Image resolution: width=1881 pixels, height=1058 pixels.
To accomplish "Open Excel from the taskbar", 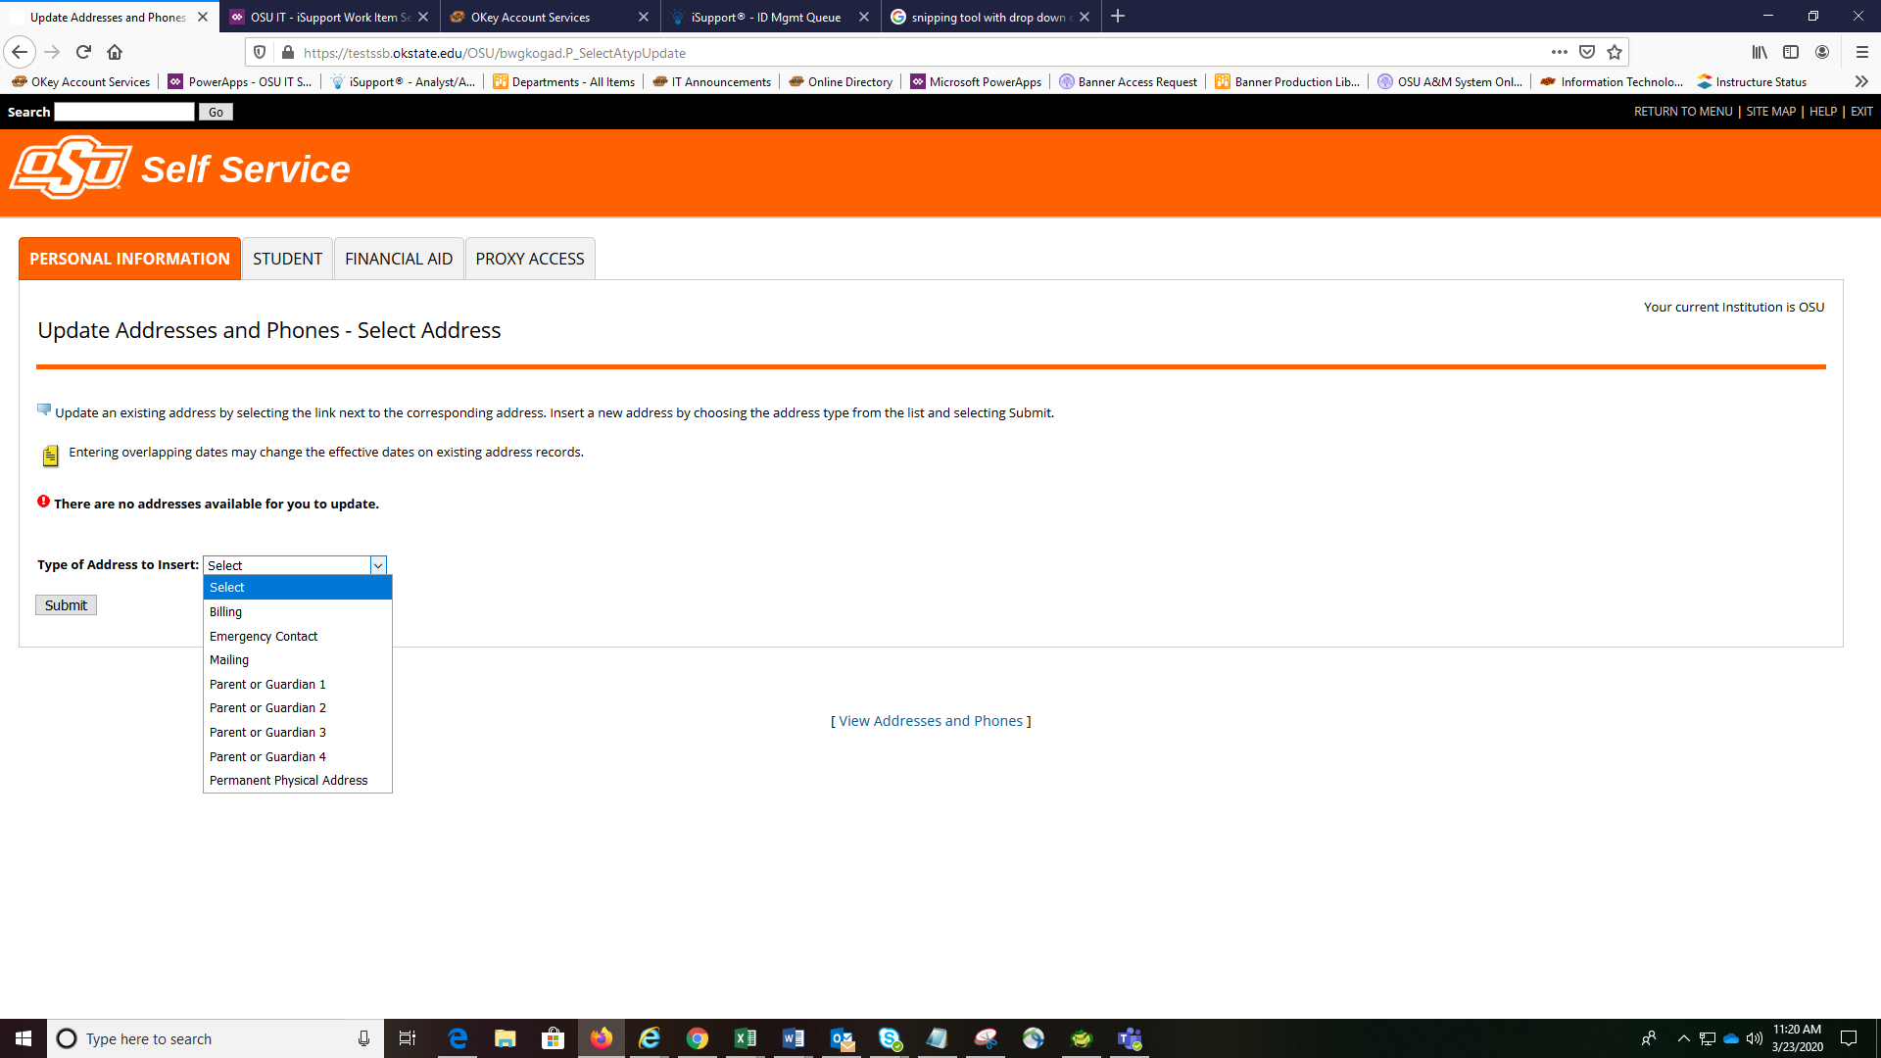I will (x=745, y=1038).
